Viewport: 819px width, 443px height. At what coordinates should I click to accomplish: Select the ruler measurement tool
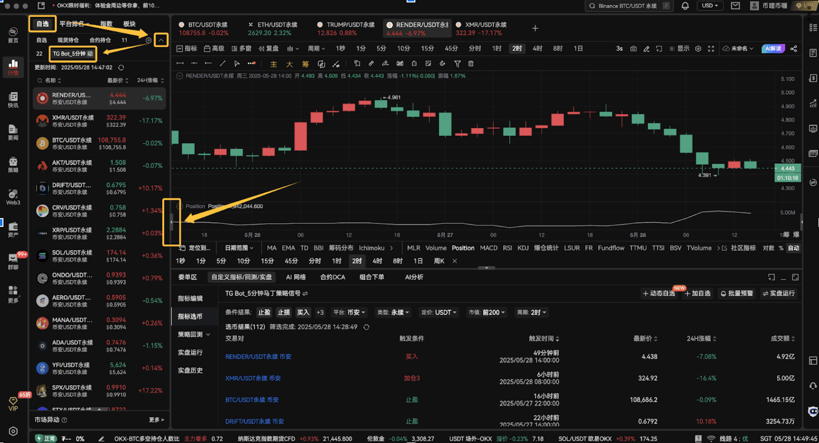pos(371,64)
